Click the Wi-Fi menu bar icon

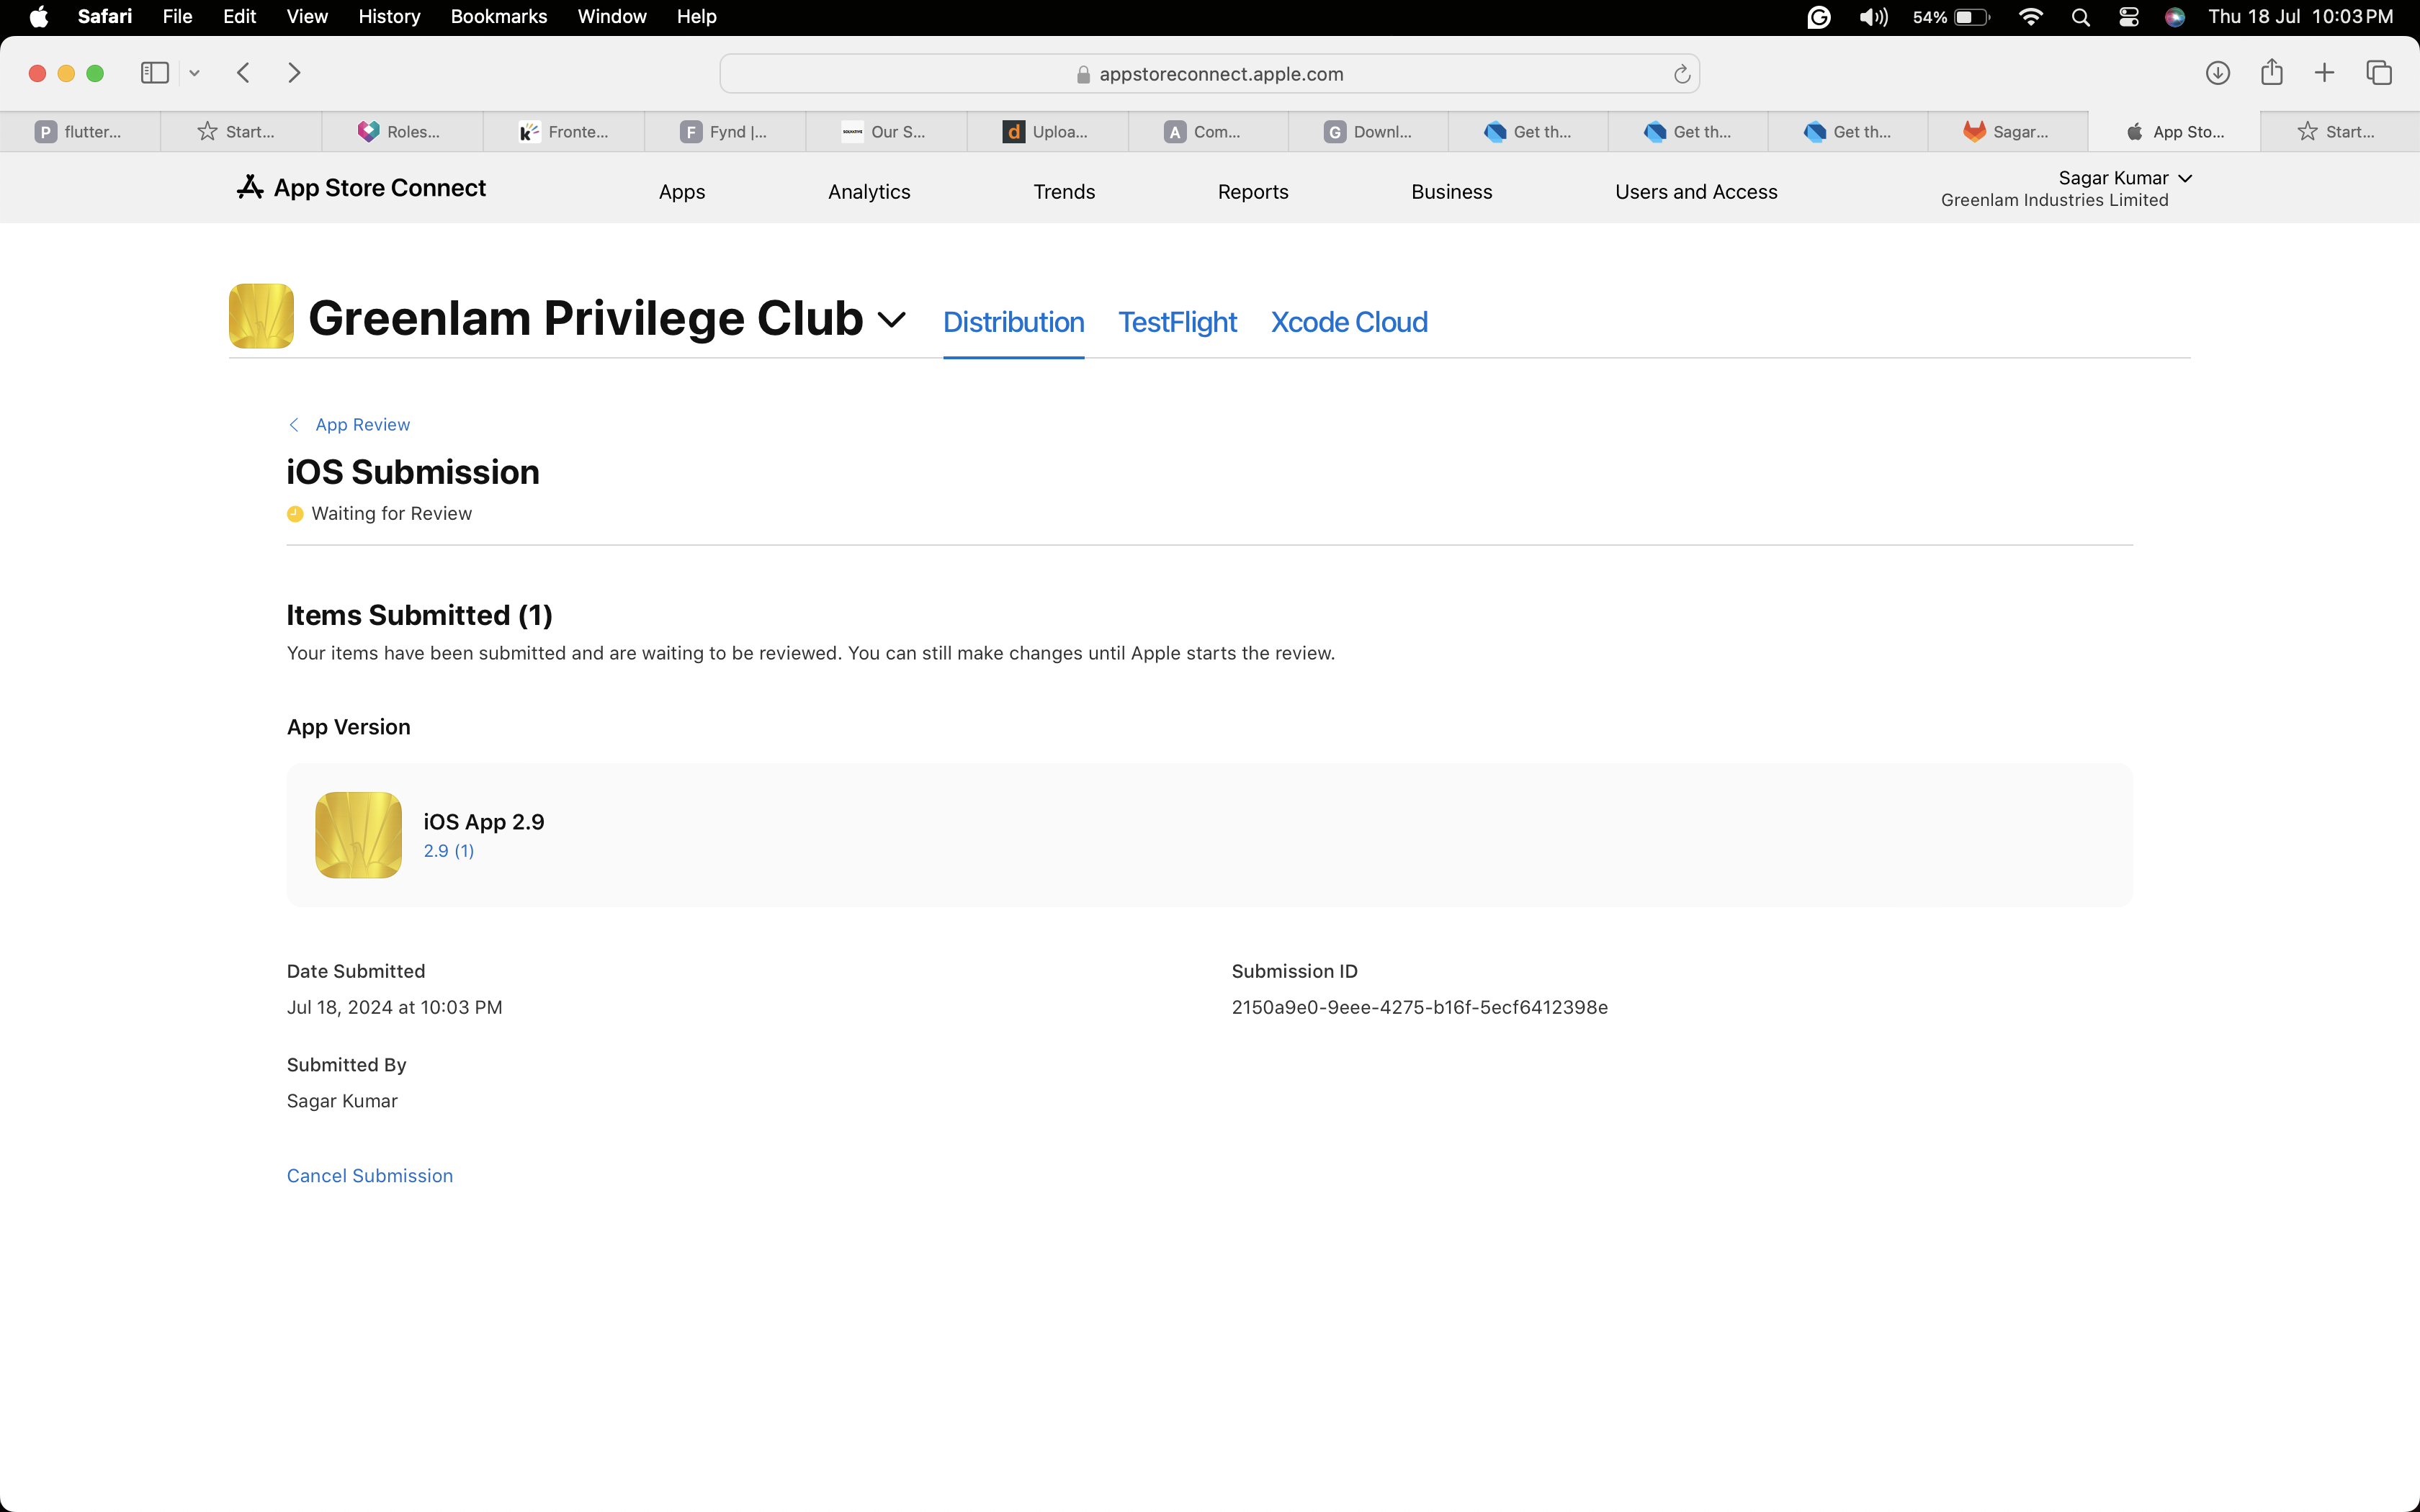point(2030,17)
